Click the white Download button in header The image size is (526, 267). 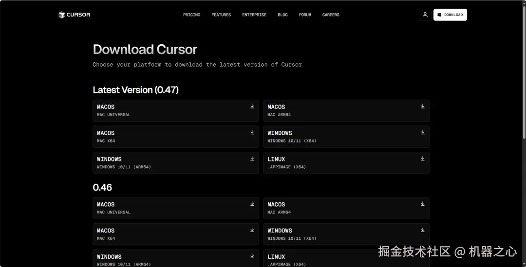point(450,15)
